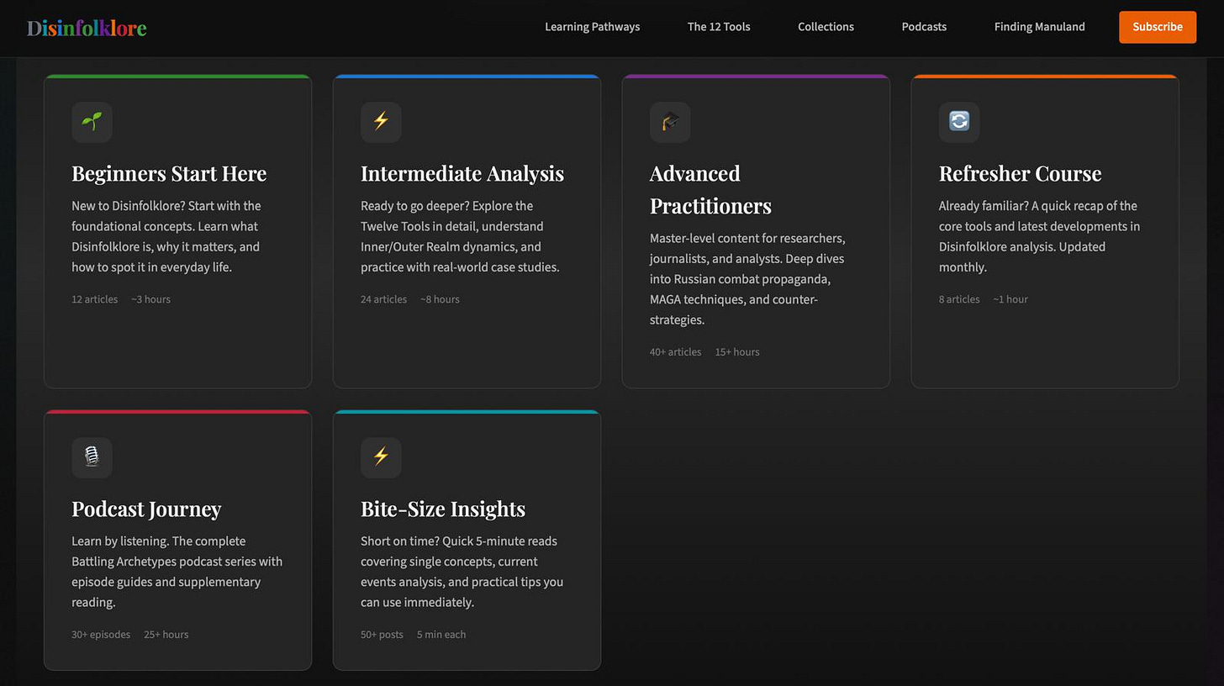Open the Learning Pathways menu item
Screen dimensions: 1224x686
(592, 27)
